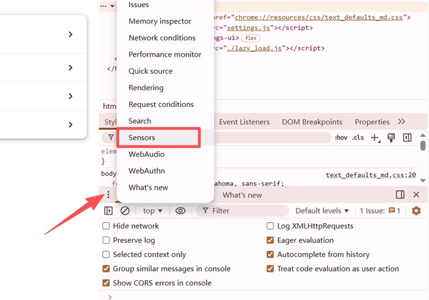Screen dimensions: 429x300
Task: Click the scrollbar up arrow in Styles
Action: tap(423, 135)
